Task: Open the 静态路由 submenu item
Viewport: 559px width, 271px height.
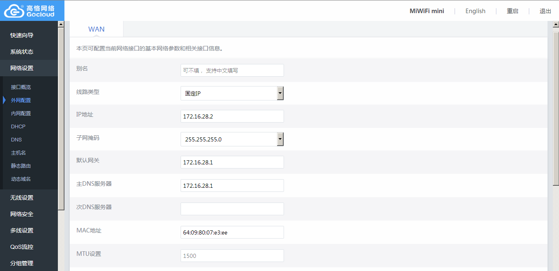Action: click(x=21, y=166)
